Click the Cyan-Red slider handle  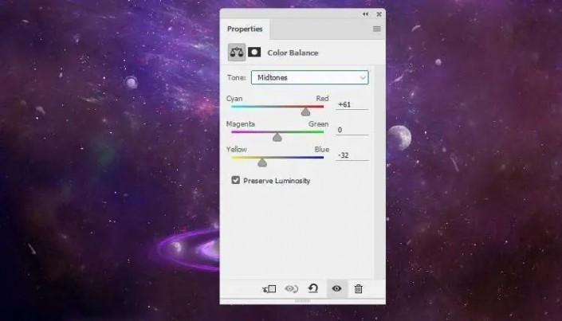305,112
